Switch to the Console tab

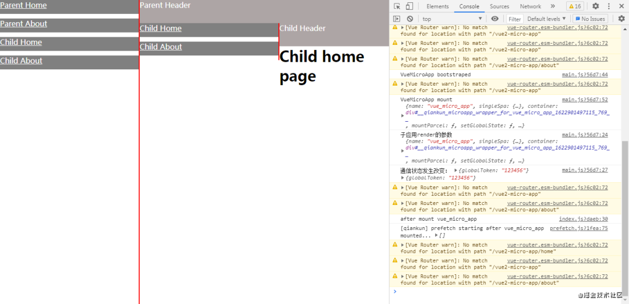pos(469,6)
